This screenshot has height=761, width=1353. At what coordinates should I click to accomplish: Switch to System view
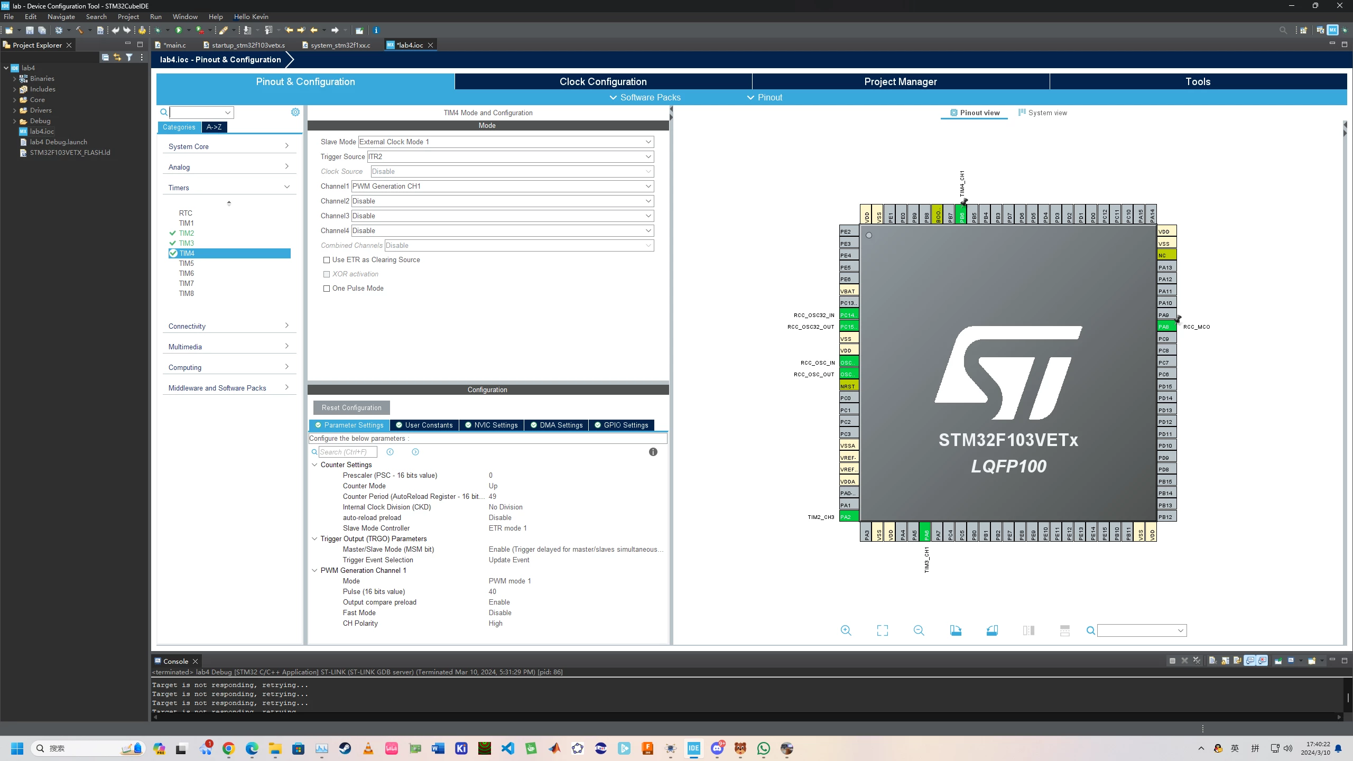(1042, 113)
